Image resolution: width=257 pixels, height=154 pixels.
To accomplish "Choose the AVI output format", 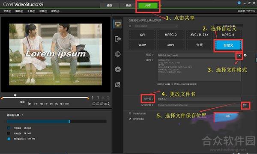I will [x=142, y=35].
